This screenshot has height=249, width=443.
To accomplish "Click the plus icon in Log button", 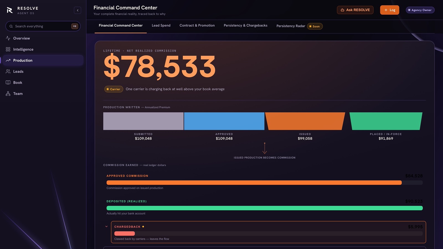I will pos(386,10).
